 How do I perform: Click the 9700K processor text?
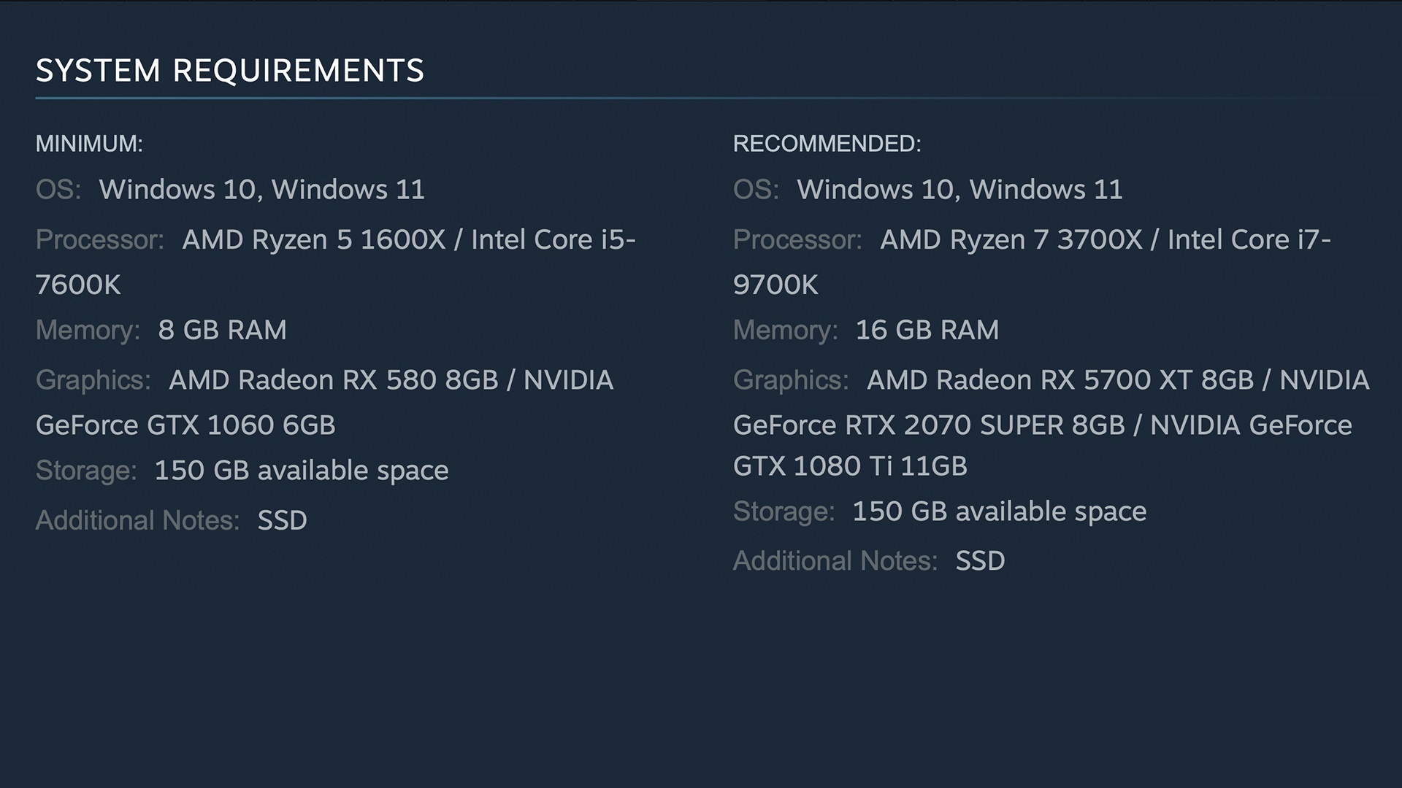coord(775,285)
